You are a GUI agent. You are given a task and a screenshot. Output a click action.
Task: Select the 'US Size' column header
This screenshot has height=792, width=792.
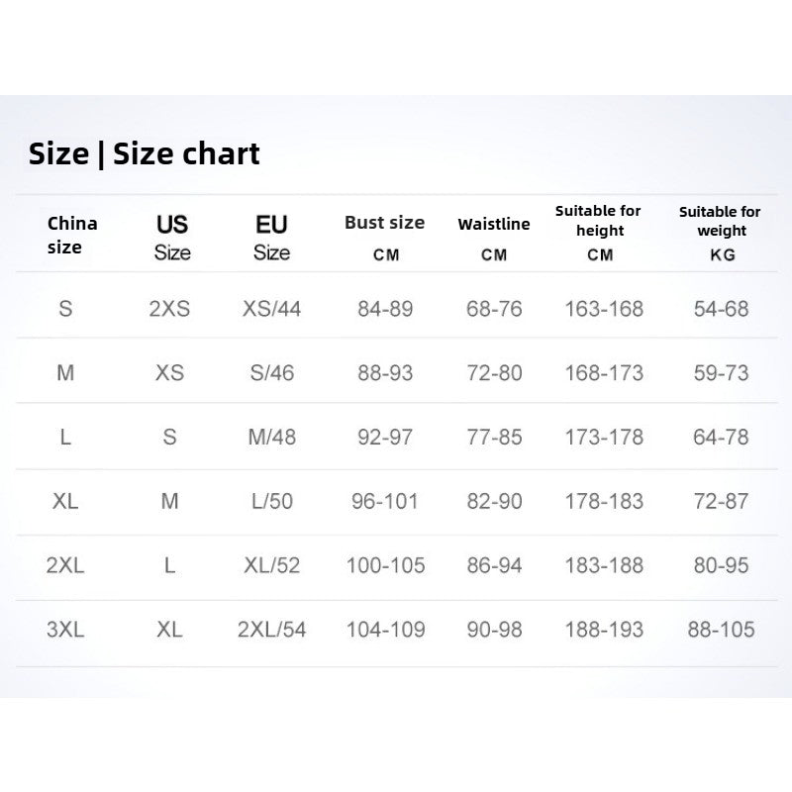[172, 238]
